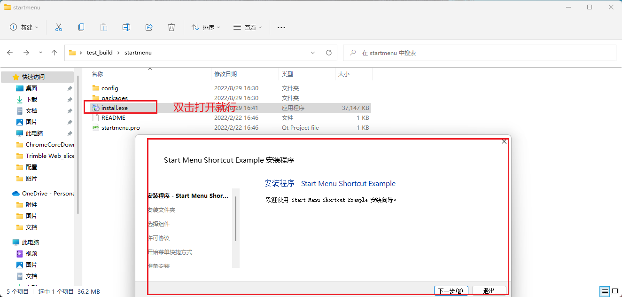Open the three-dot more options menu

281,27
